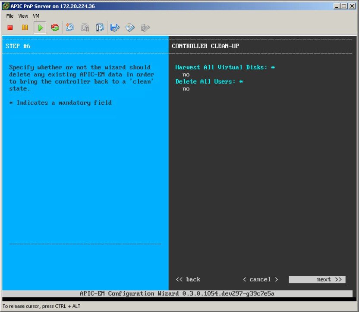
Task: Click the yellow Suspend pause icon
Action: click(25, 28)
